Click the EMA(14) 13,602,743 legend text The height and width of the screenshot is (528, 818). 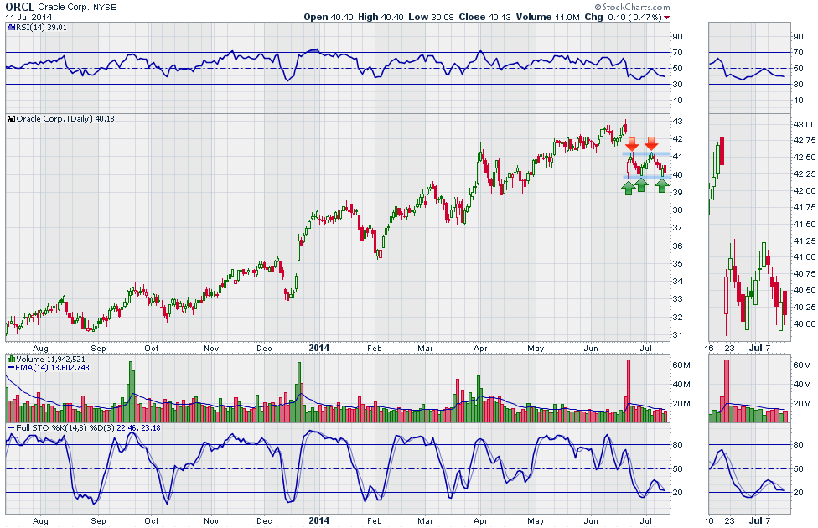(x=52, y=368)
